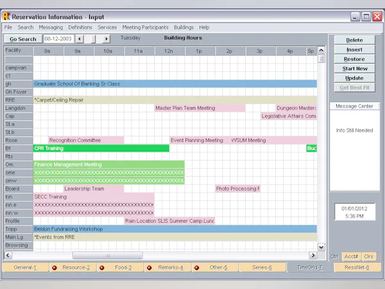Image resolution: width=385 pixels, height=289 pixels.
Task: Switch to the RessNet-8 tab
Action: [357, 267]
